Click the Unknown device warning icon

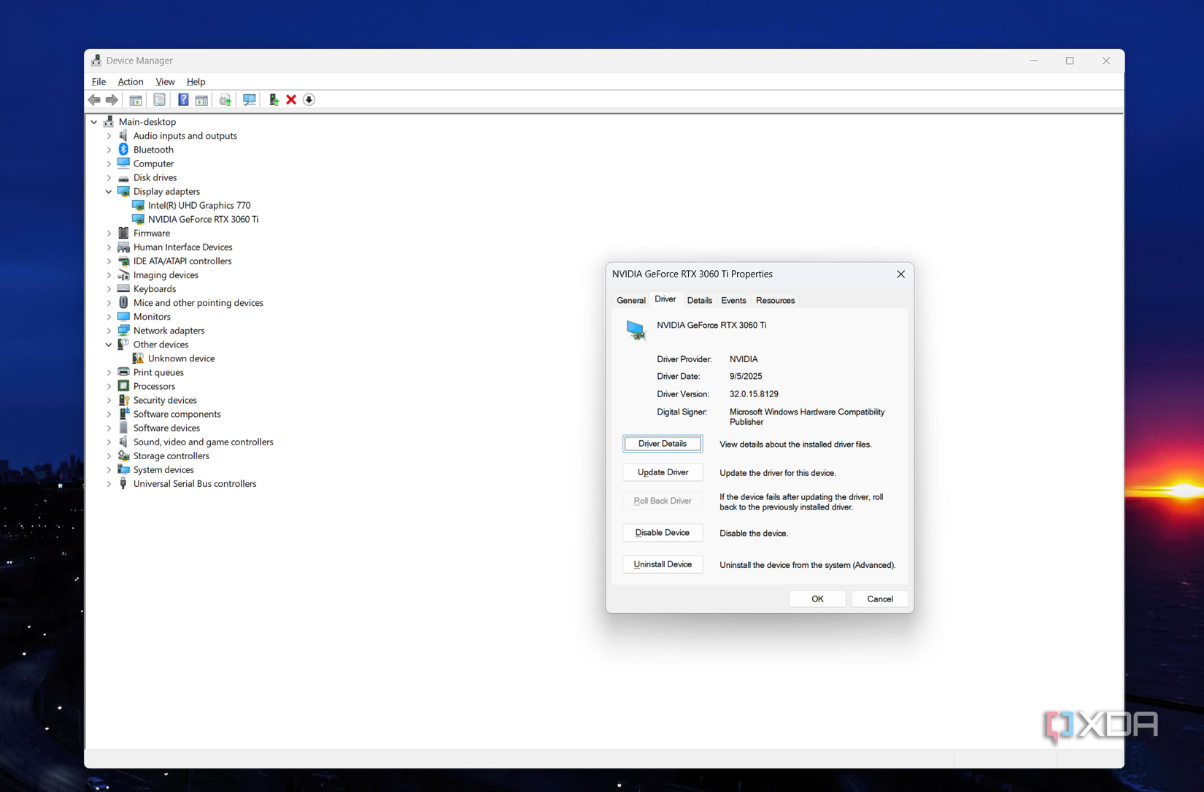138,358
